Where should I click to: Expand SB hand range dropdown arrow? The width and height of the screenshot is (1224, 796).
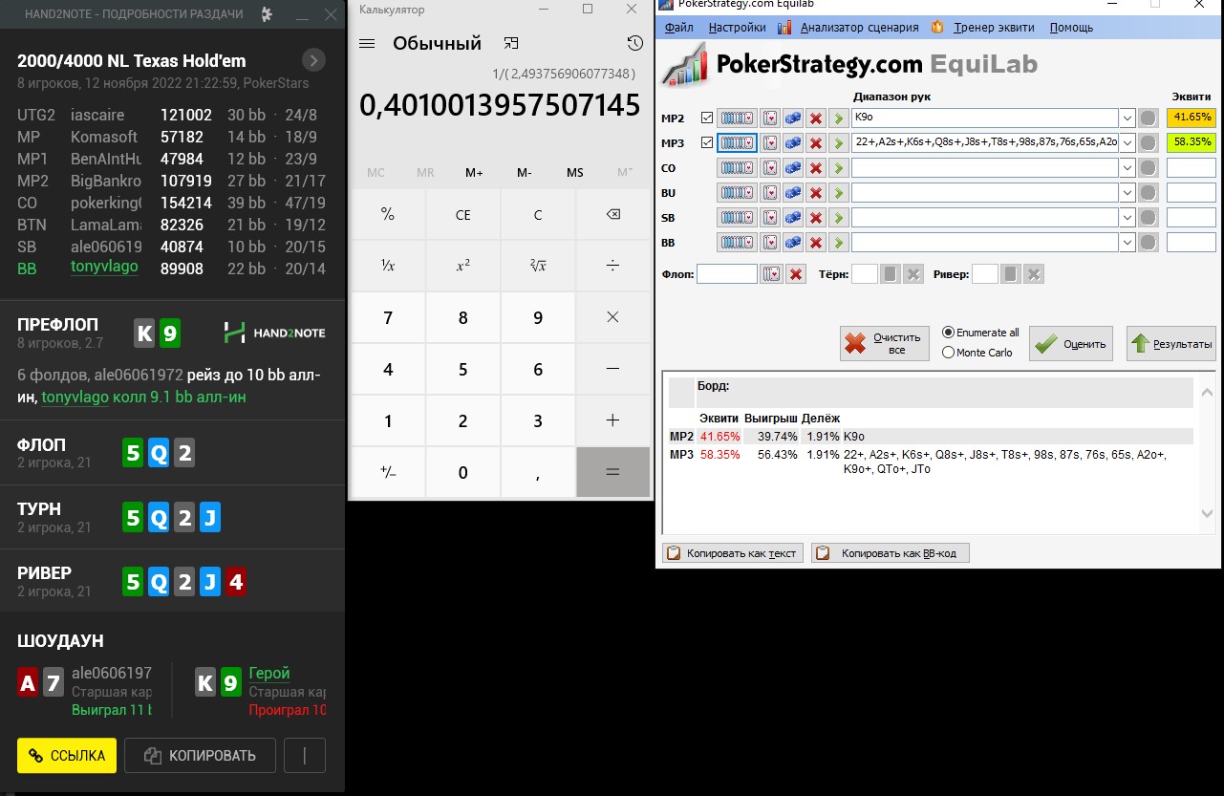click(x=1127, y=218)
